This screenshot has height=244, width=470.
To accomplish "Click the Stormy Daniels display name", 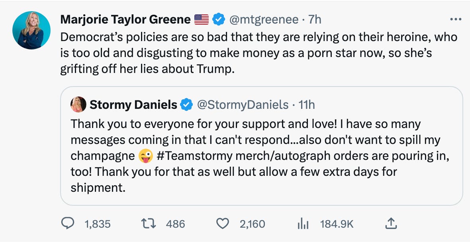I will click(133, 105).
